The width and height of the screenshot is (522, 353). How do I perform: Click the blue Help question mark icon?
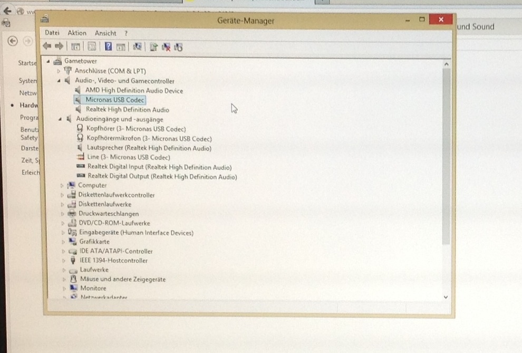pyautogui.click(x=108, y=46)
